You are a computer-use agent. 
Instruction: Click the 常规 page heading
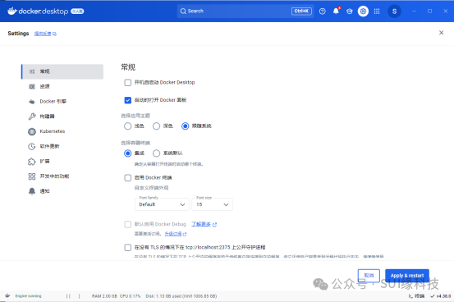(x=128, y=67)
